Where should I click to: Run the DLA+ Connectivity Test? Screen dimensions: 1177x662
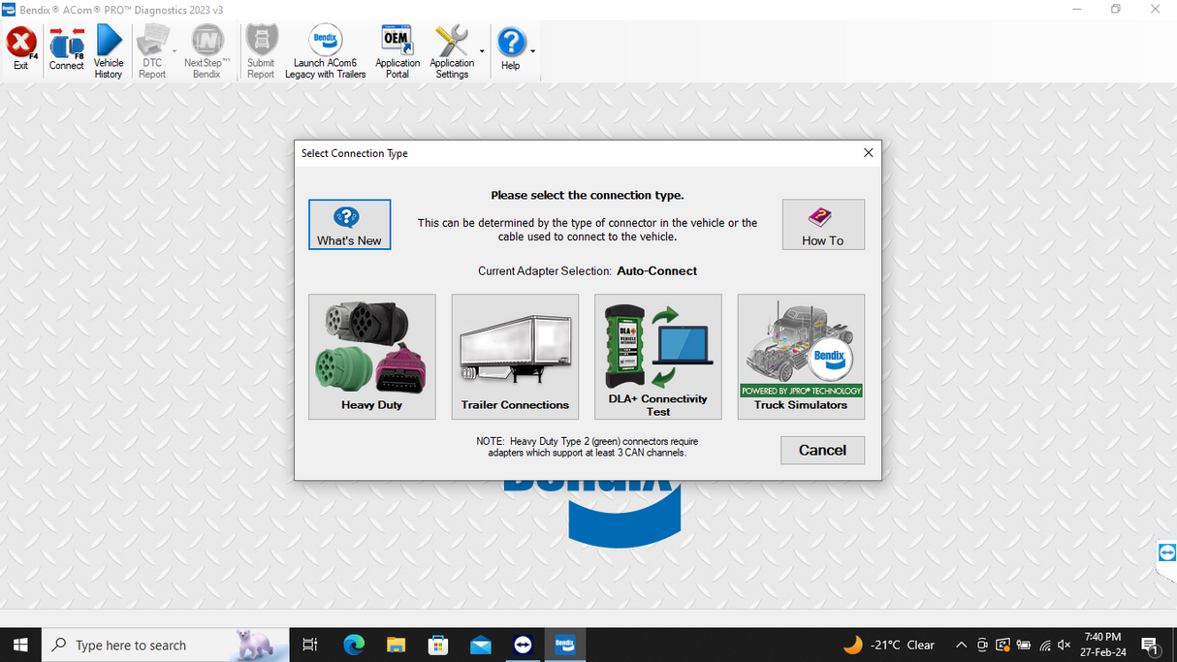click(x=657, y=357)
